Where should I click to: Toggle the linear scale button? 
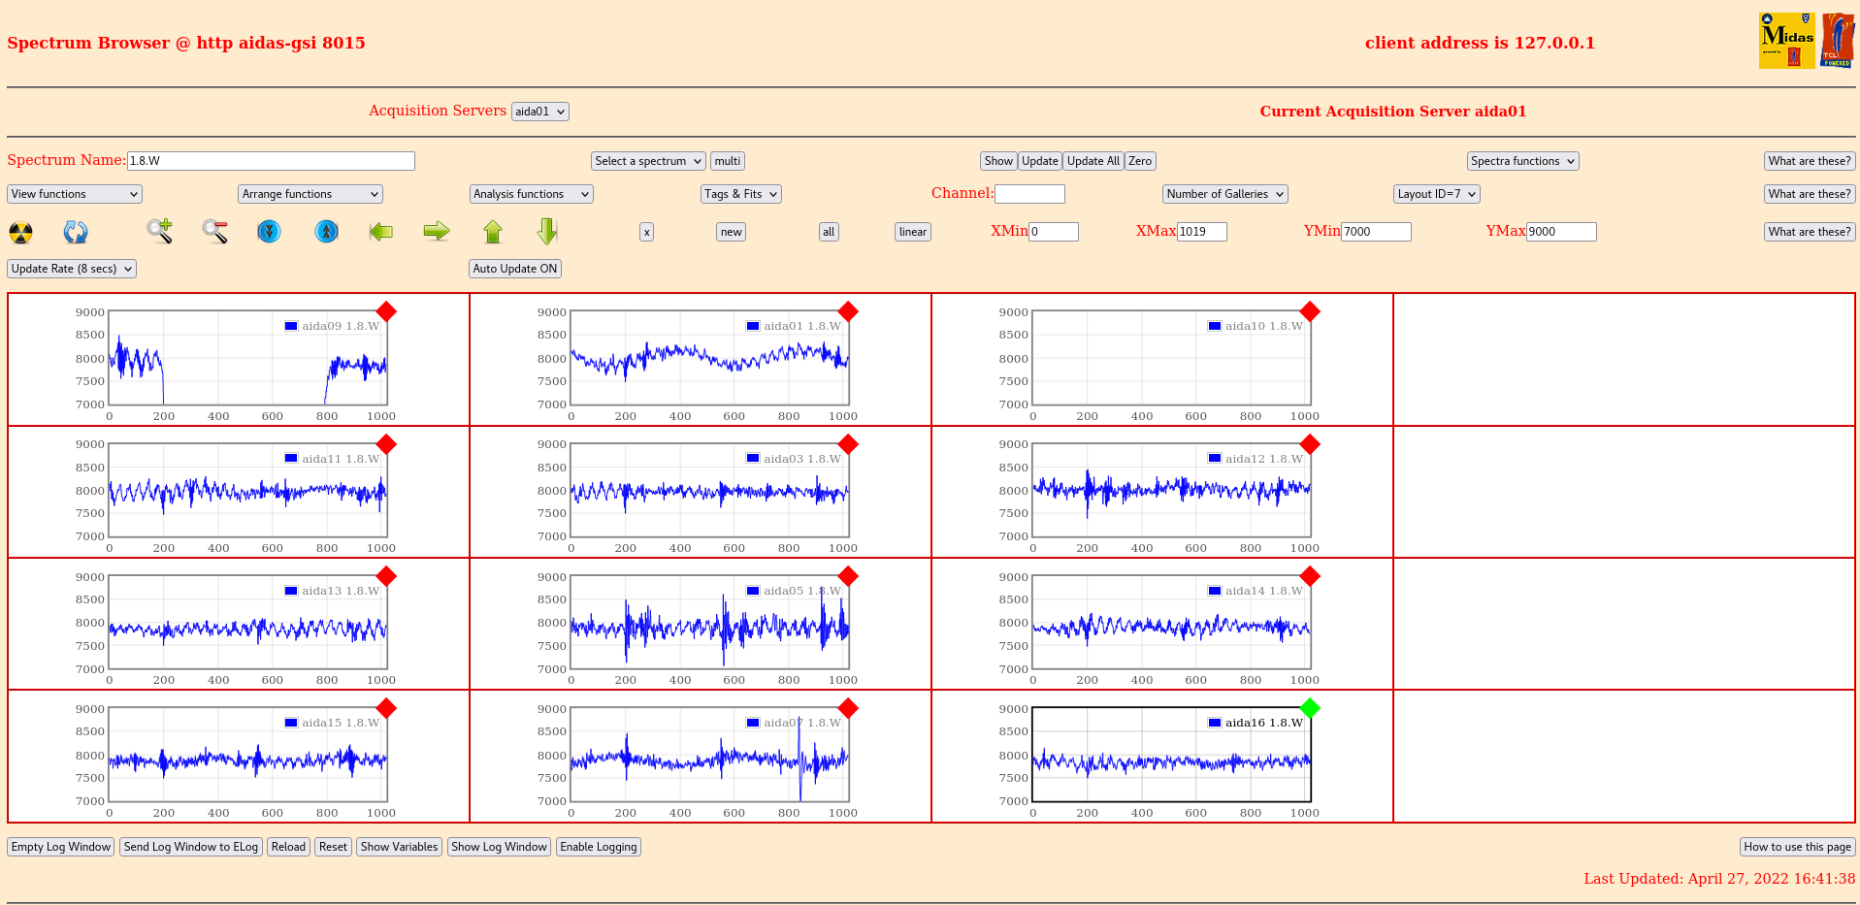(x=912, y=232)
